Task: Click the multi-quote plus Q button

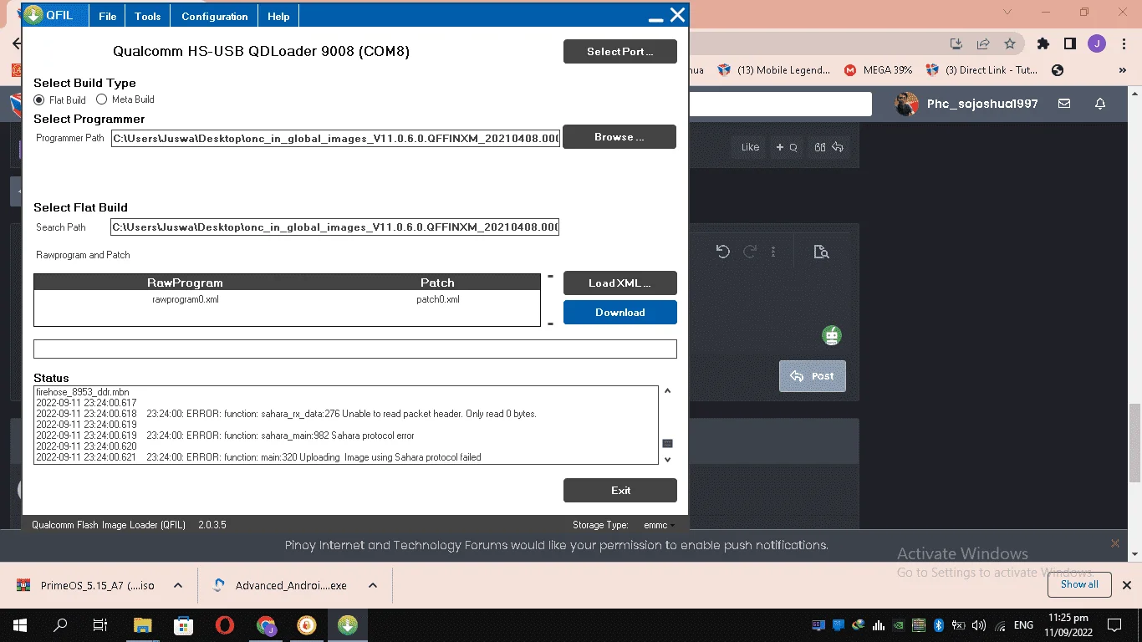Action: tap(787, 147)
